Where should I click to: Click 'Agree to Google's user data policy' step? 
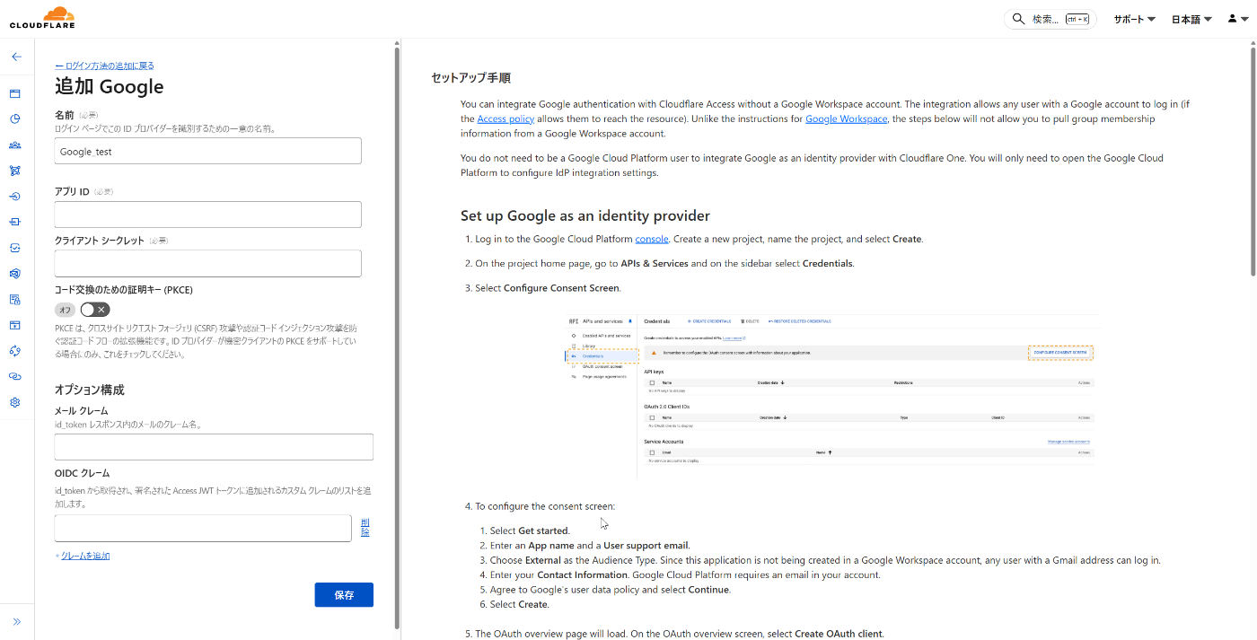click(611, 590)
